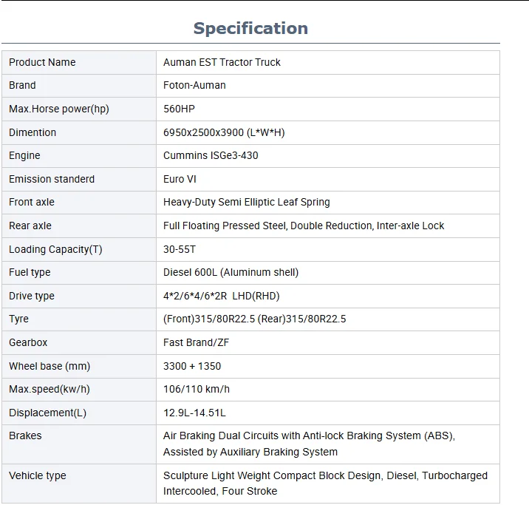Select the Rear axle description text
The height and width of the screenshot is (505, 529).
(x=304, y=226)
